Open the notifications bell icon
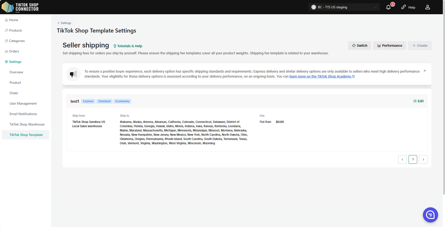This screenshot has height=227, width=445. click(x=389, y=7)
